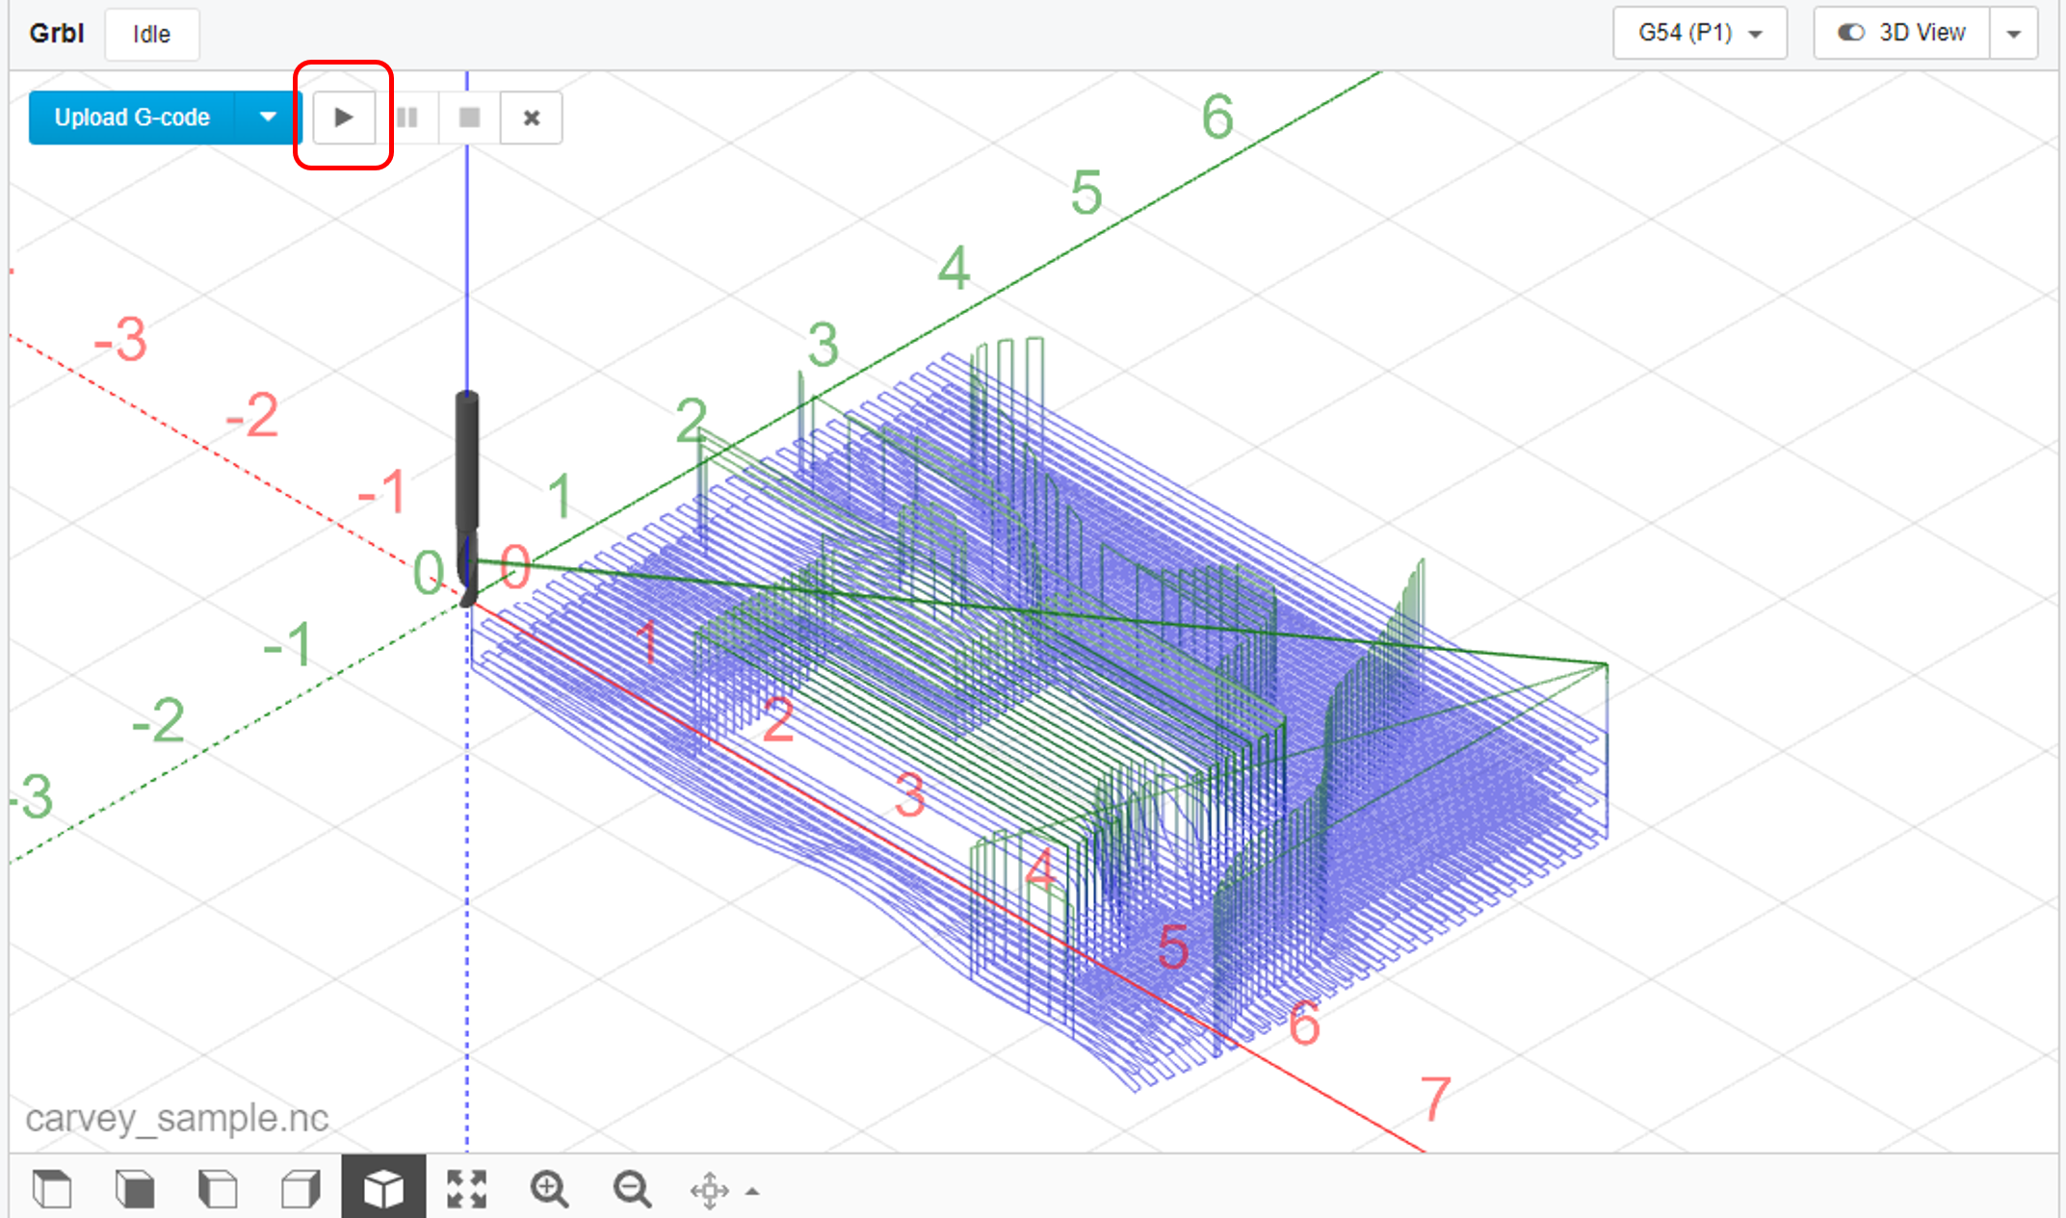2066x1218 pixels.
Task: Toggle the 3D View switch
Action: click(1902, 33)
